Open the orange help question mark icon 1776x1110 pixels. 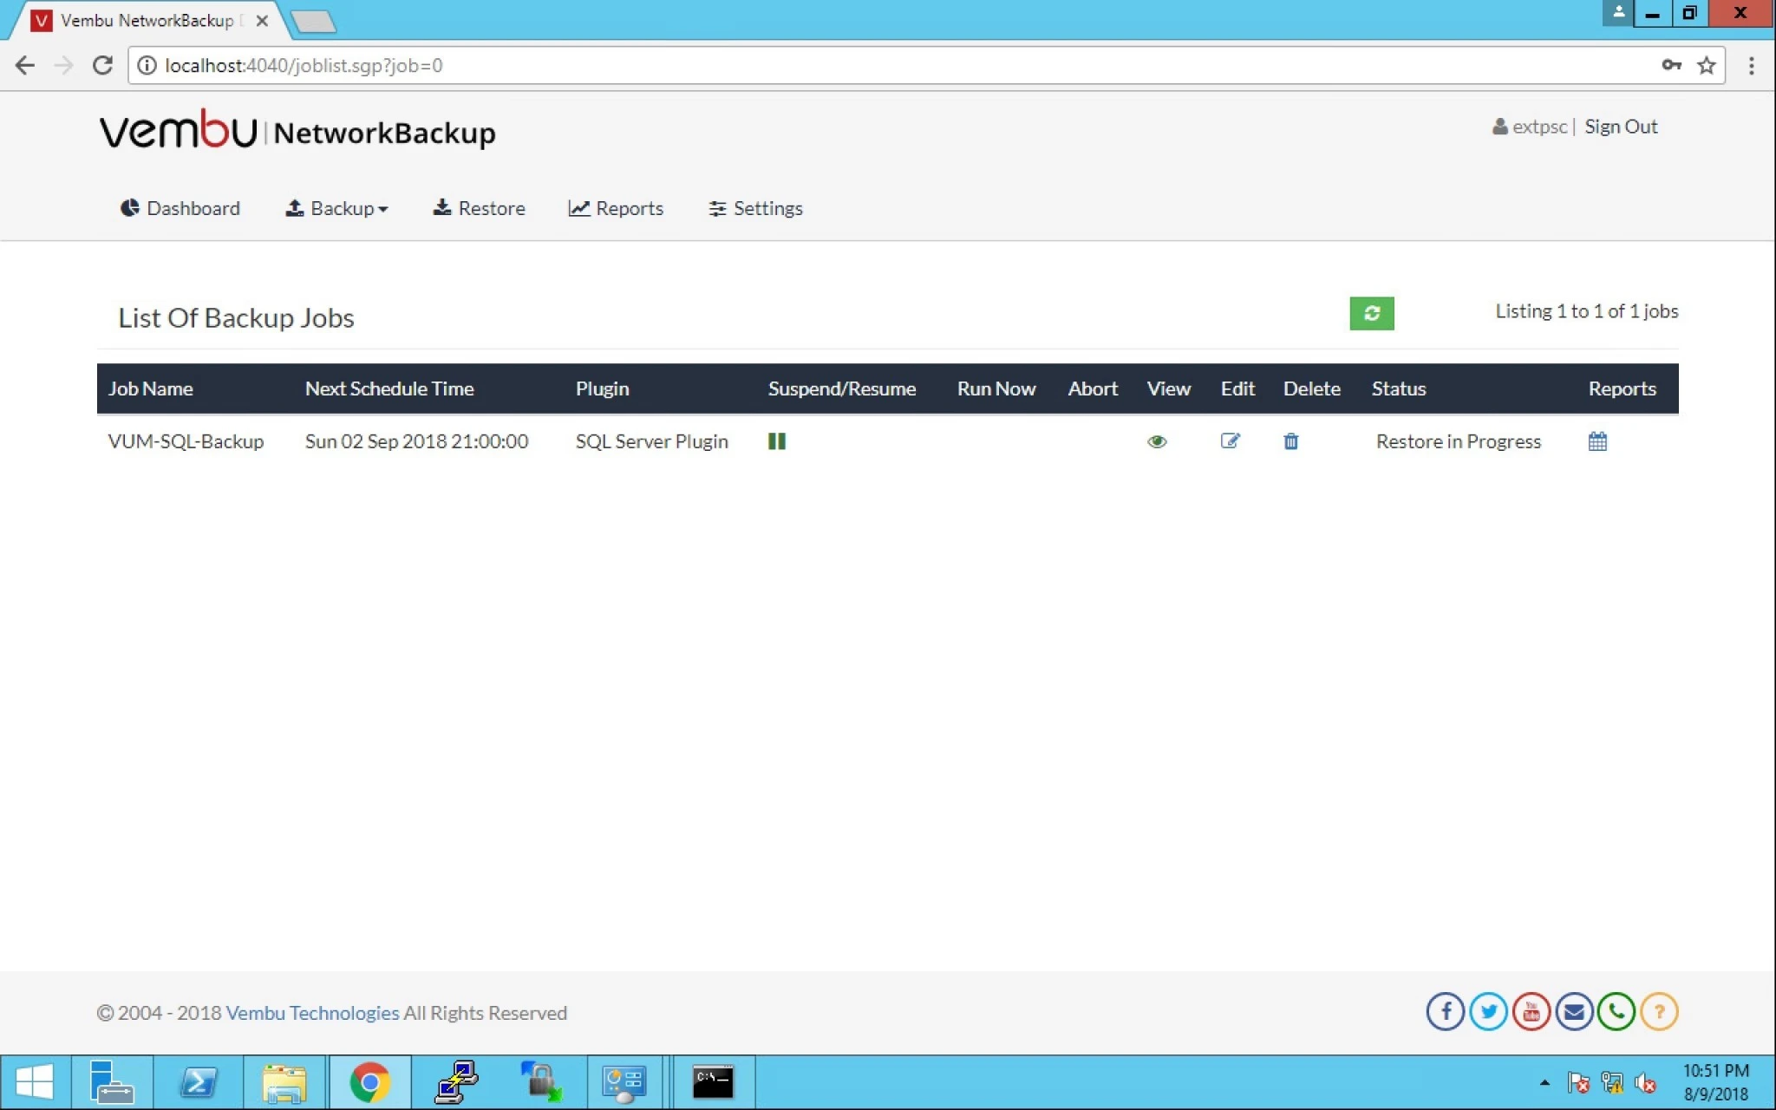(x=1659, y=1011)
